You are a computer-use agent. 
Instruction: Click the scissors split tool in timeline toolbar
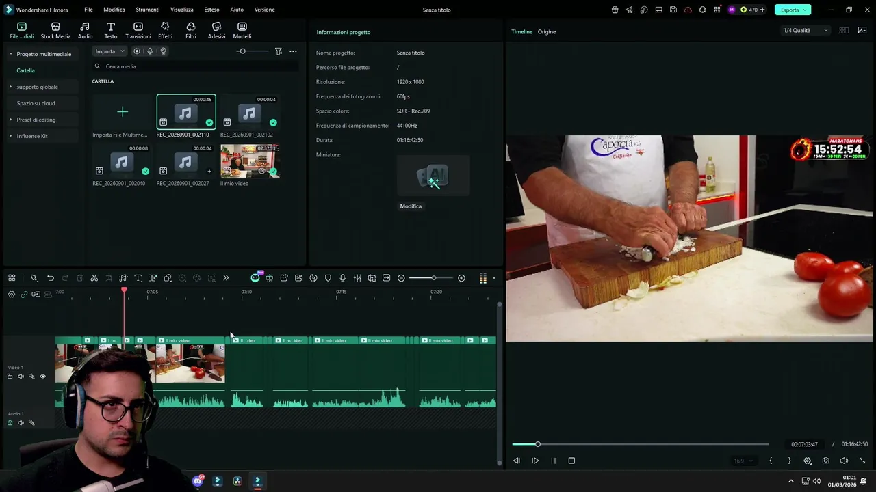pos(94,278)
